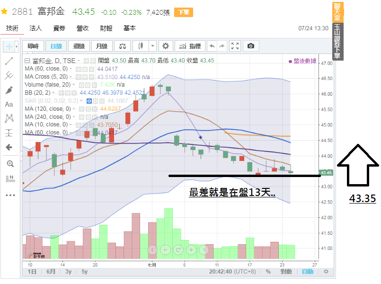Open dropdown for MA (240, close, 0)
The width and height of the screenshot is (381, 284).
point(74,117)
